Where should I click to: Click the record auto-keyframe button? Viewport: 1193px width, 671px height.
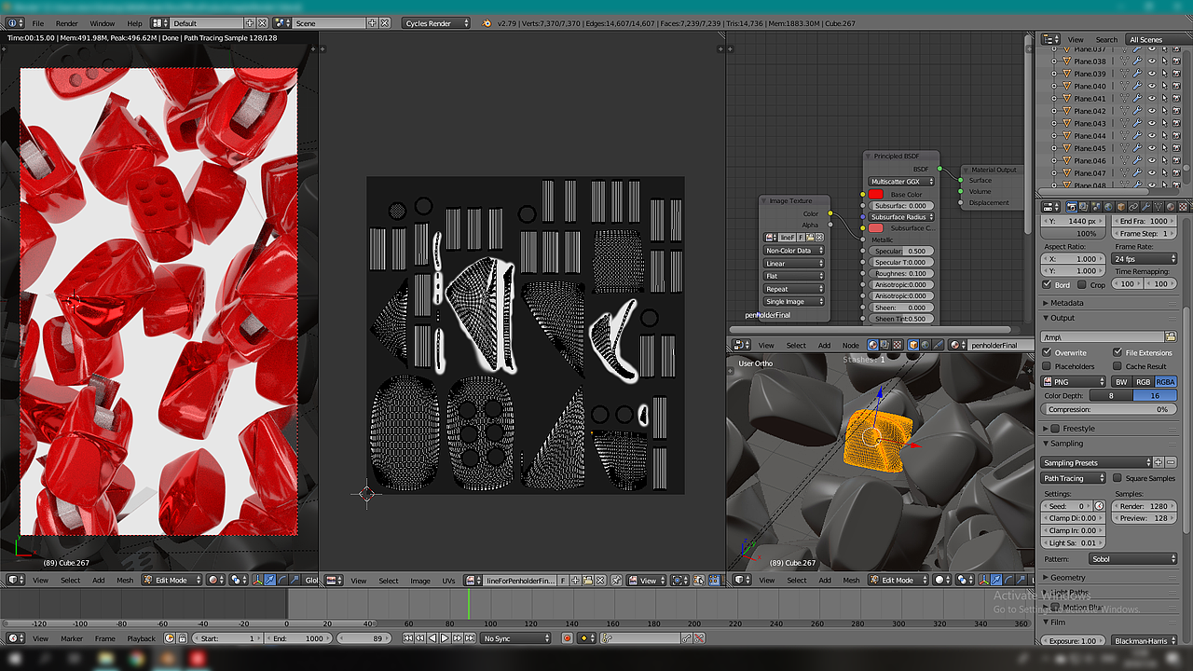pos(567,638)
